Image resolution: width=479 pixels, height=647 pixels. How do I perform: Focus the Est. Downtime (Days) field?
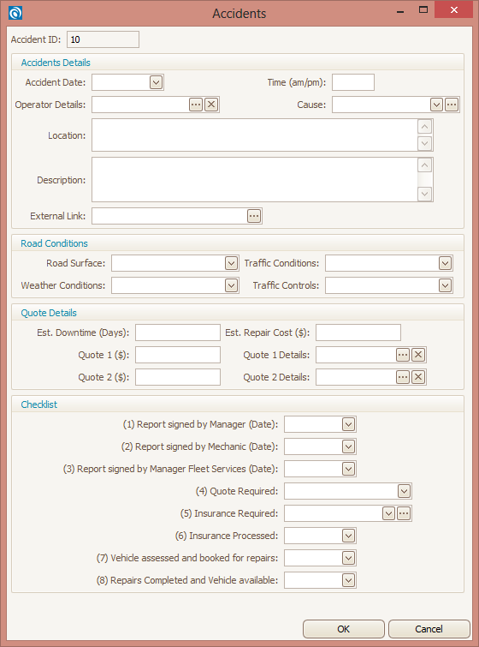coord(178,332)
